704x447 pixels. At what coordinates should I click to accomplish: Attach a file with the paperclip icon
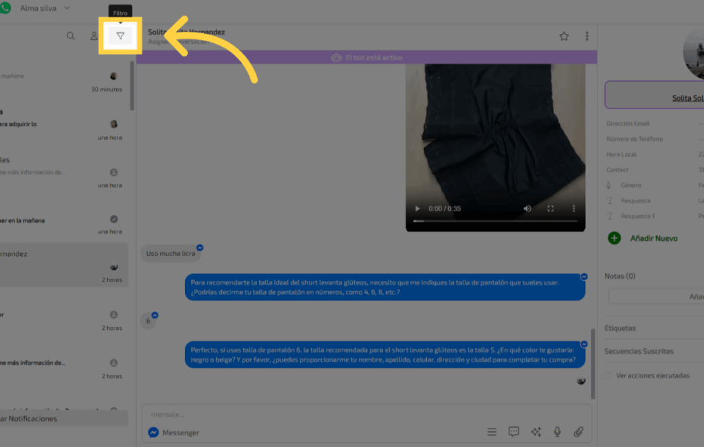579,432
